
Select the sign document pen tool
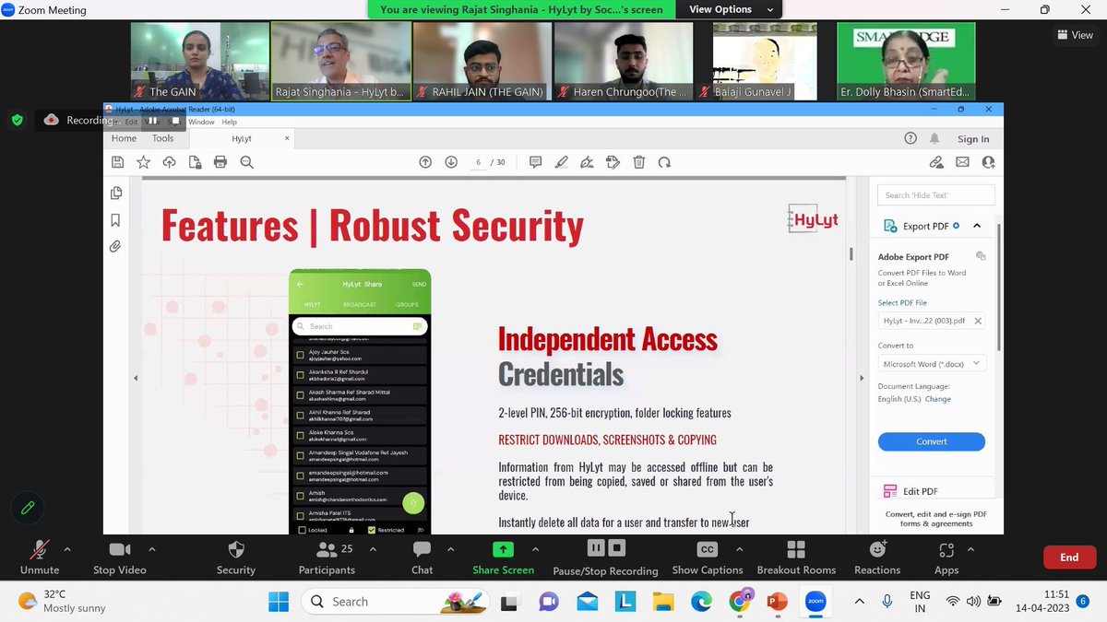point(587,162)
